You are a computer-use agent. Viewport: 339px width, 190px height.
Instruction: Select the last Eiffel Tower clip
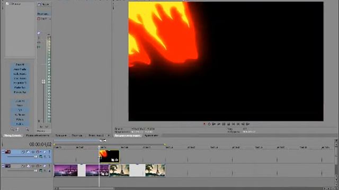point(155,170)
